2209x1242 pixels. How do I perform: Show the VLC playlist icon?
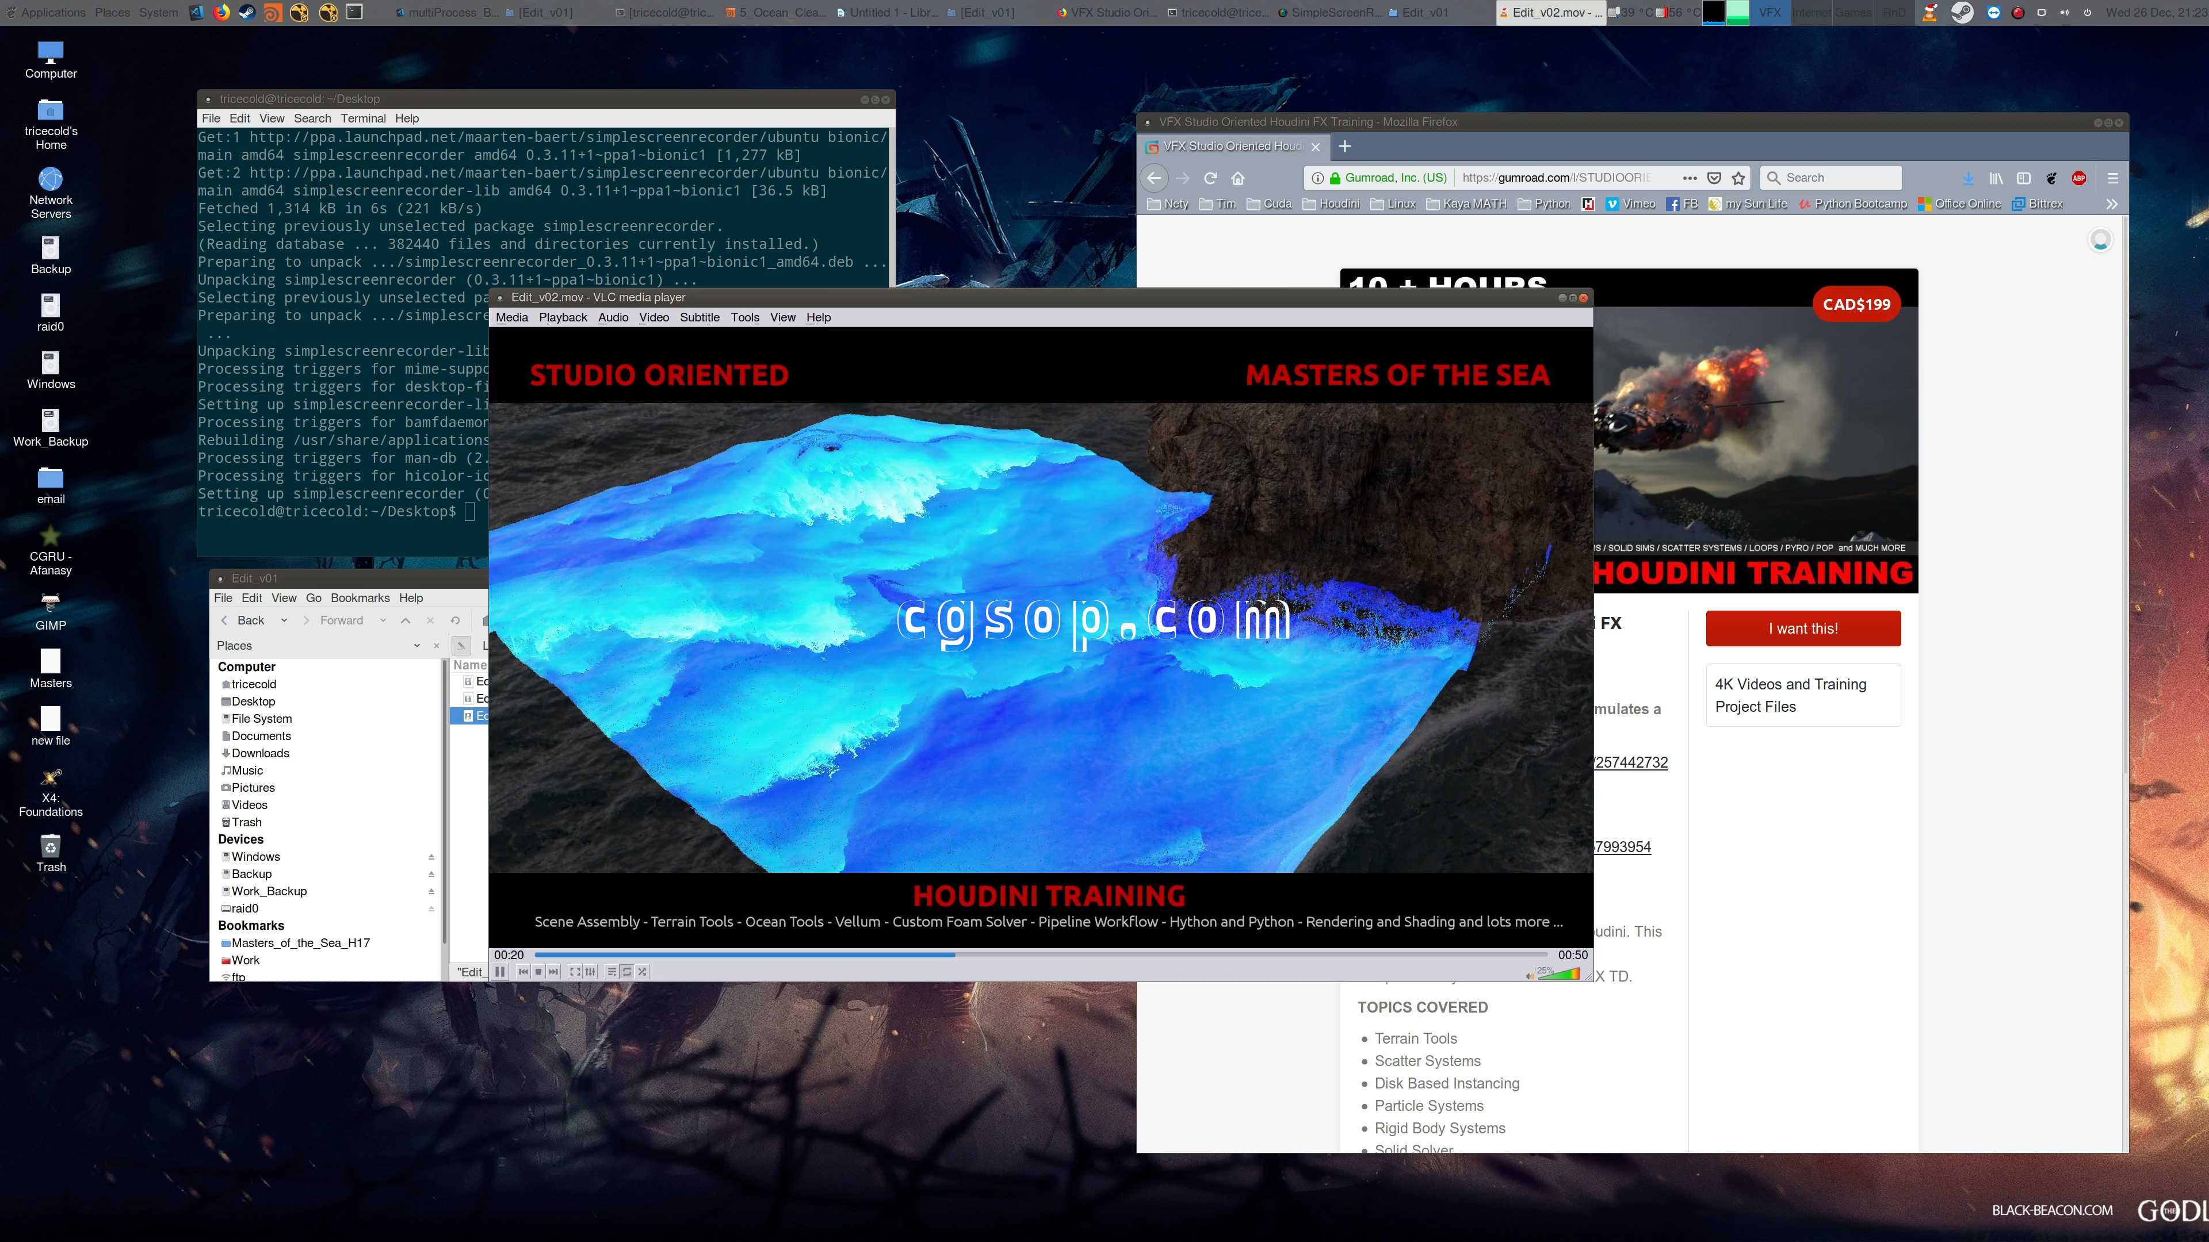[x=612, y=971]
